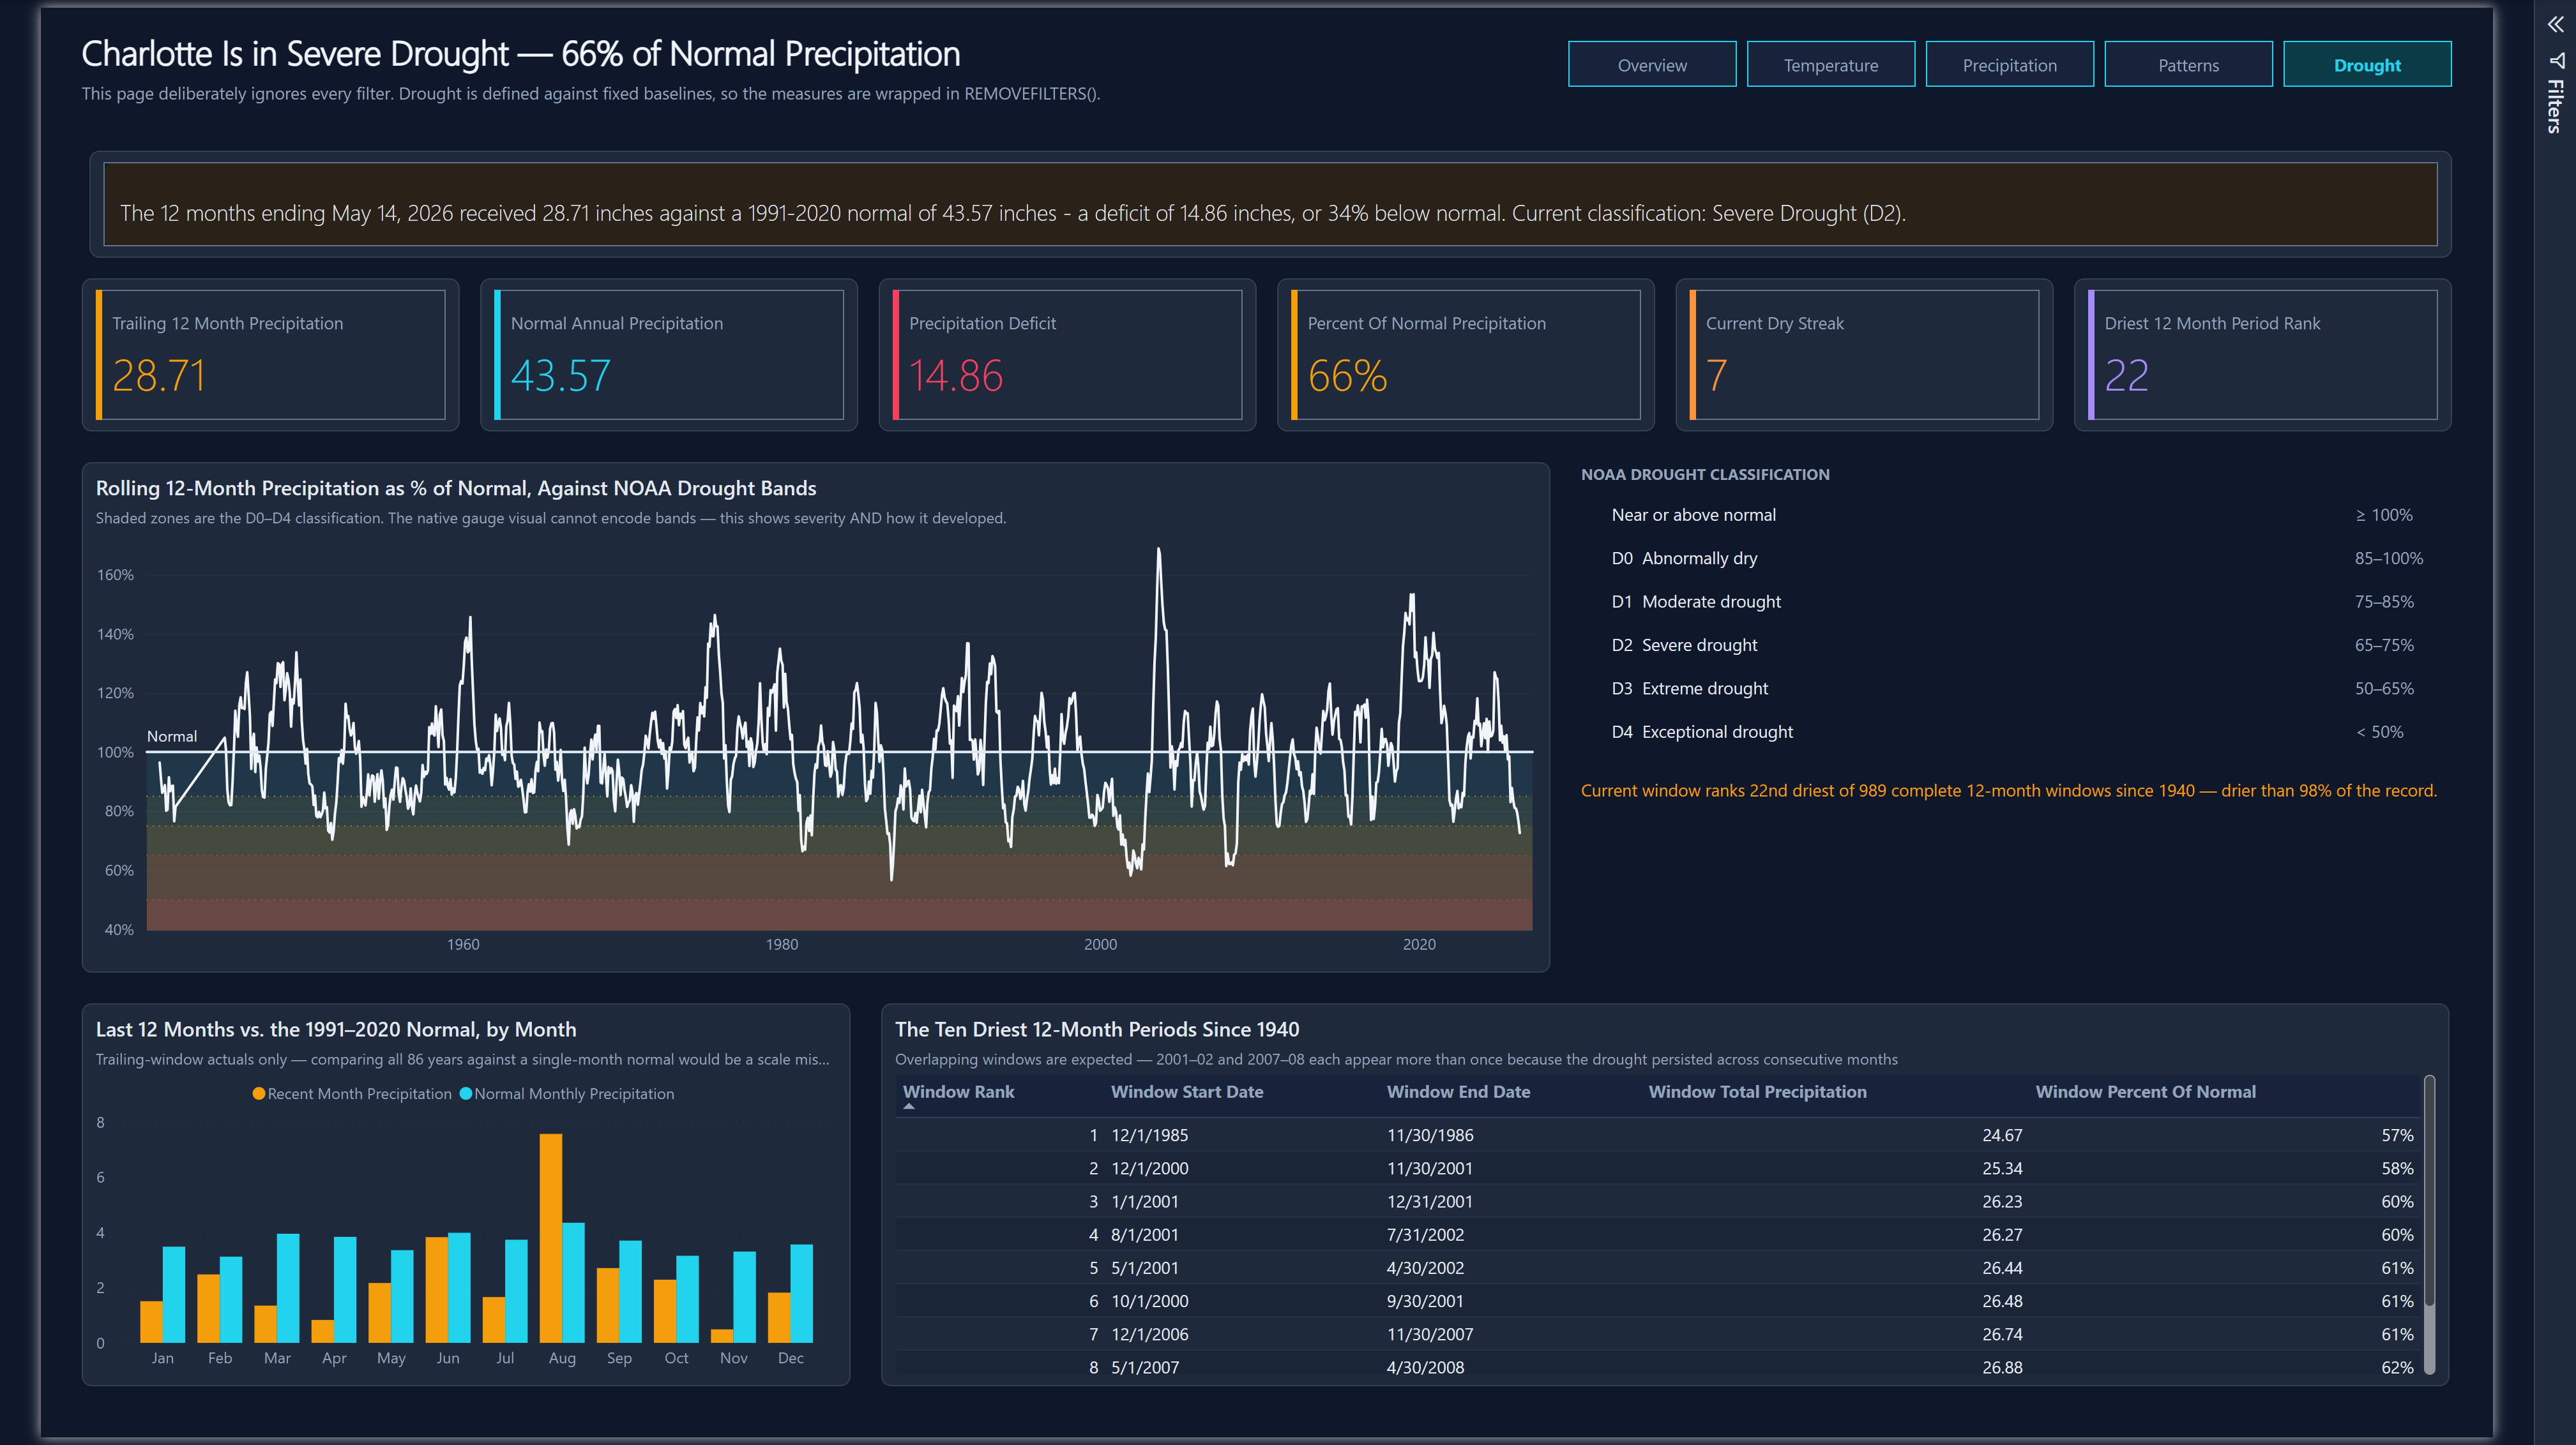Switch to the Temperature page
The height and width of the screenshot is (1445, 2576).
(1830, 65)
